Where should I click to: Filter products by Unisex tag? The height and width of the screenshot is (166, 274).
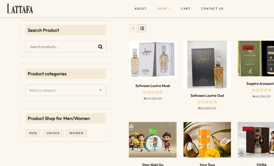pos(53,133)
